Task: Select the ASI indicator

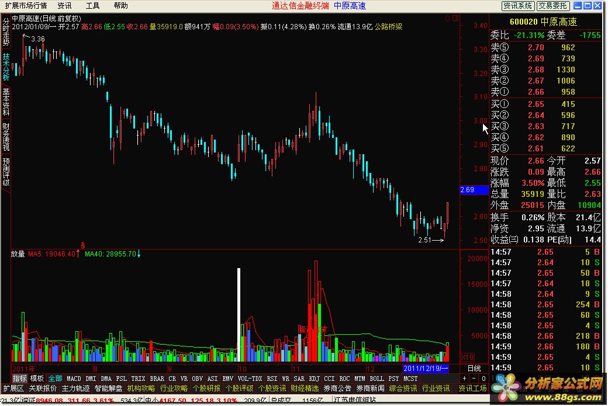Action: point(212,379)
